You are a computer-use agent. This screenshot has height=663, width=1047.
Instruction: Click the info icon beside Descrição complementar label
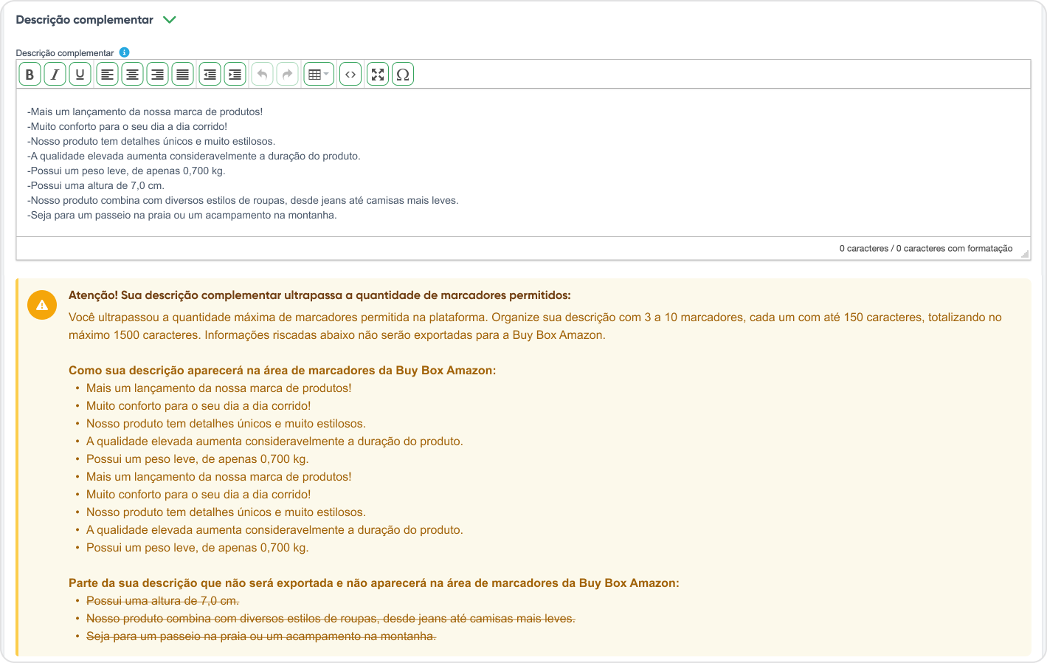(x=124, y=52)
